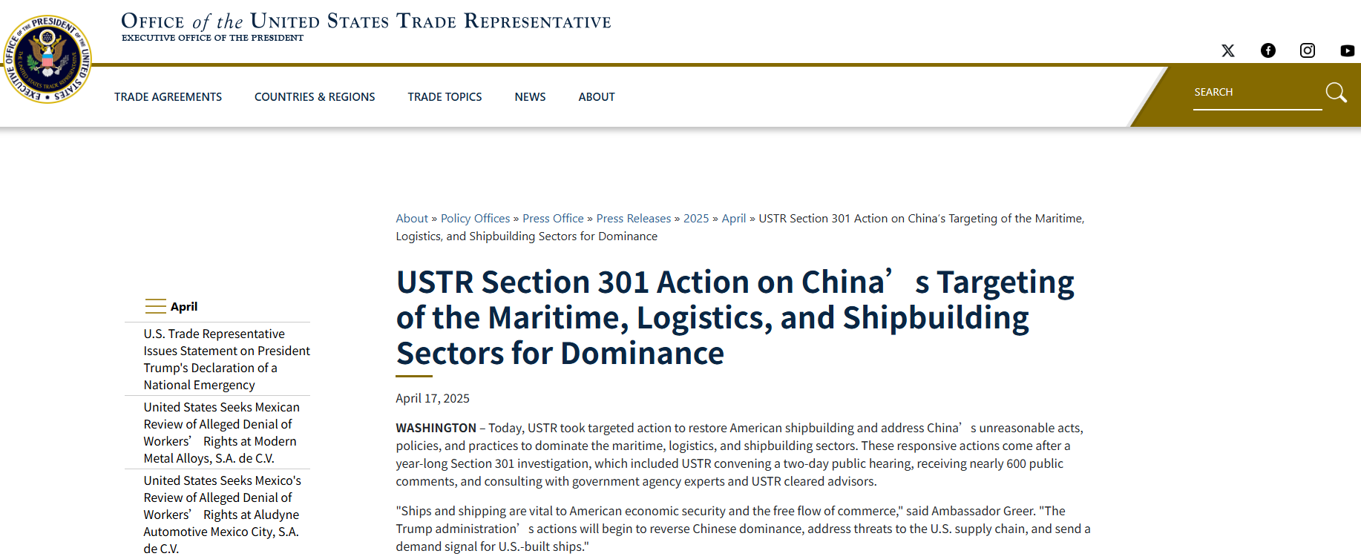The image size is (1361, 559).
Task: Open the Facebook social icon
Action: point(1268,50)
